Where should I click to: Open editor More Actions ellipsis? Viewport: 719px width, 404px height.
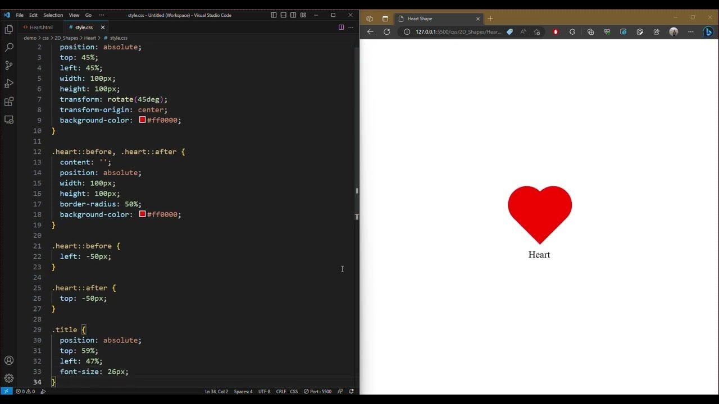(x=351, y=27)
